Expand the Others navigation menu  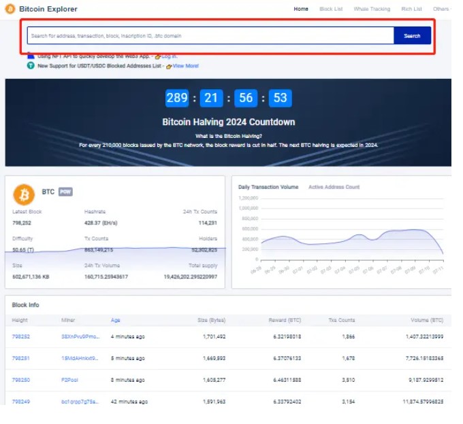coord(442,9)
